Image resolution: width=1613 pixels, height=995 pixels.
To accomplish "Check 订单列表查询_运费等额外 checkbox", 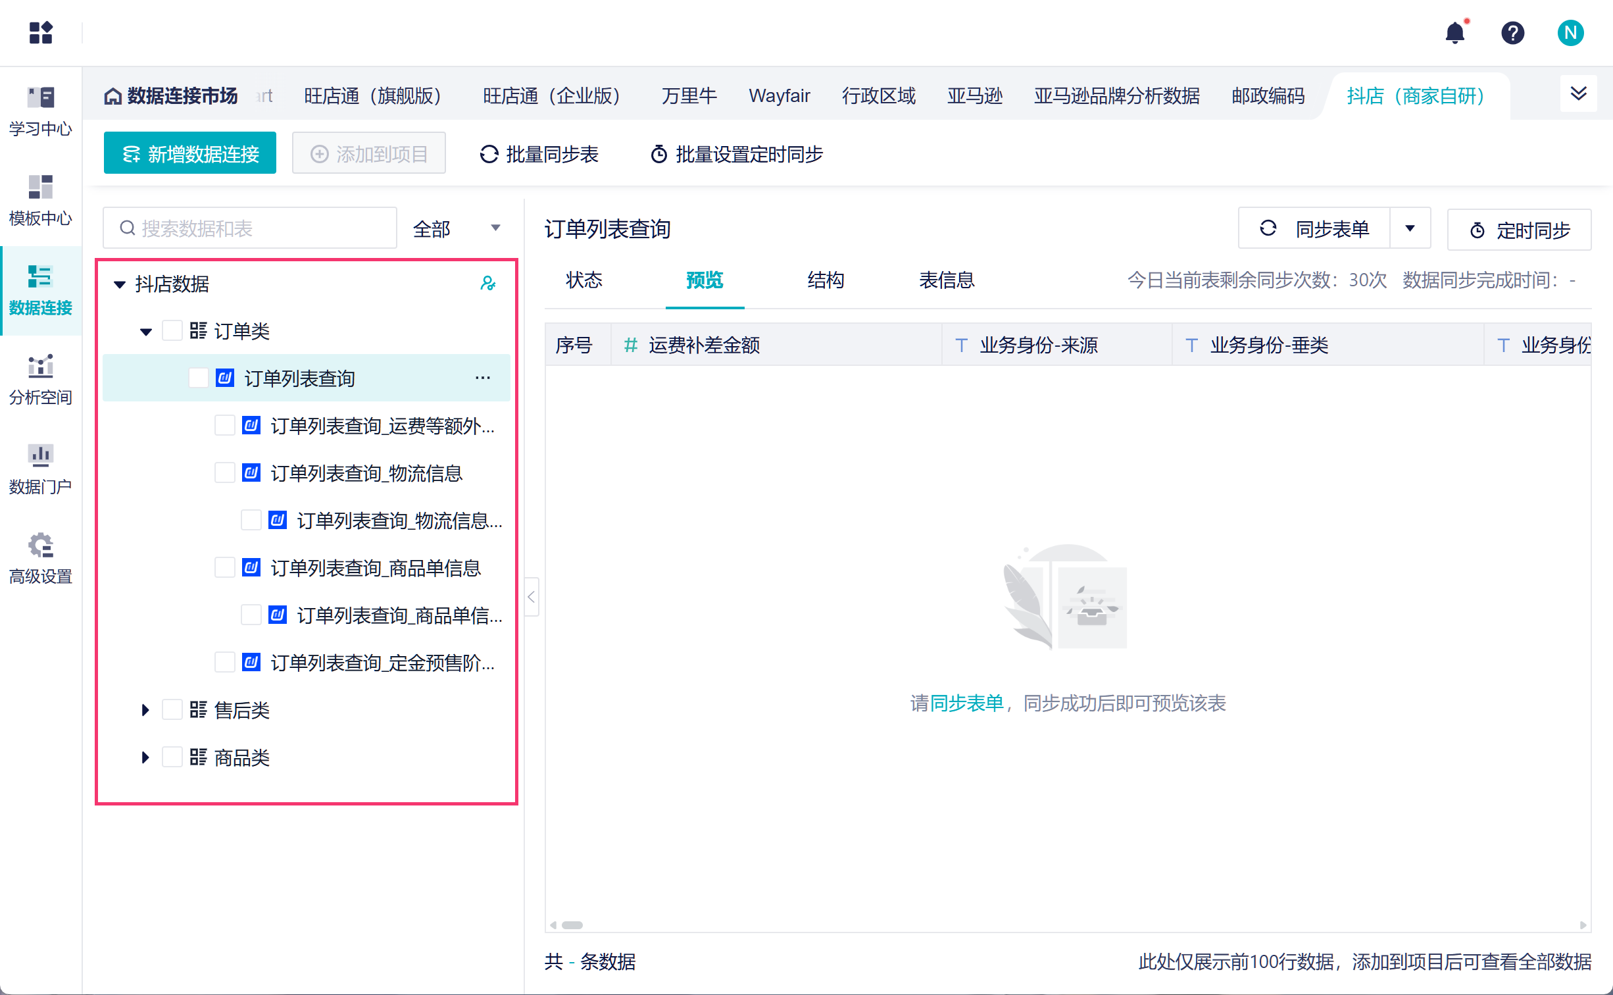I will 225,425.
